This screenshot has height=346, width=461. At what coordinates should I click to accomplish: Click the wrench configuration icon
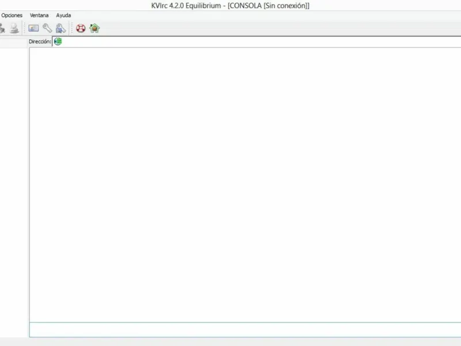(x=47, y=28)
